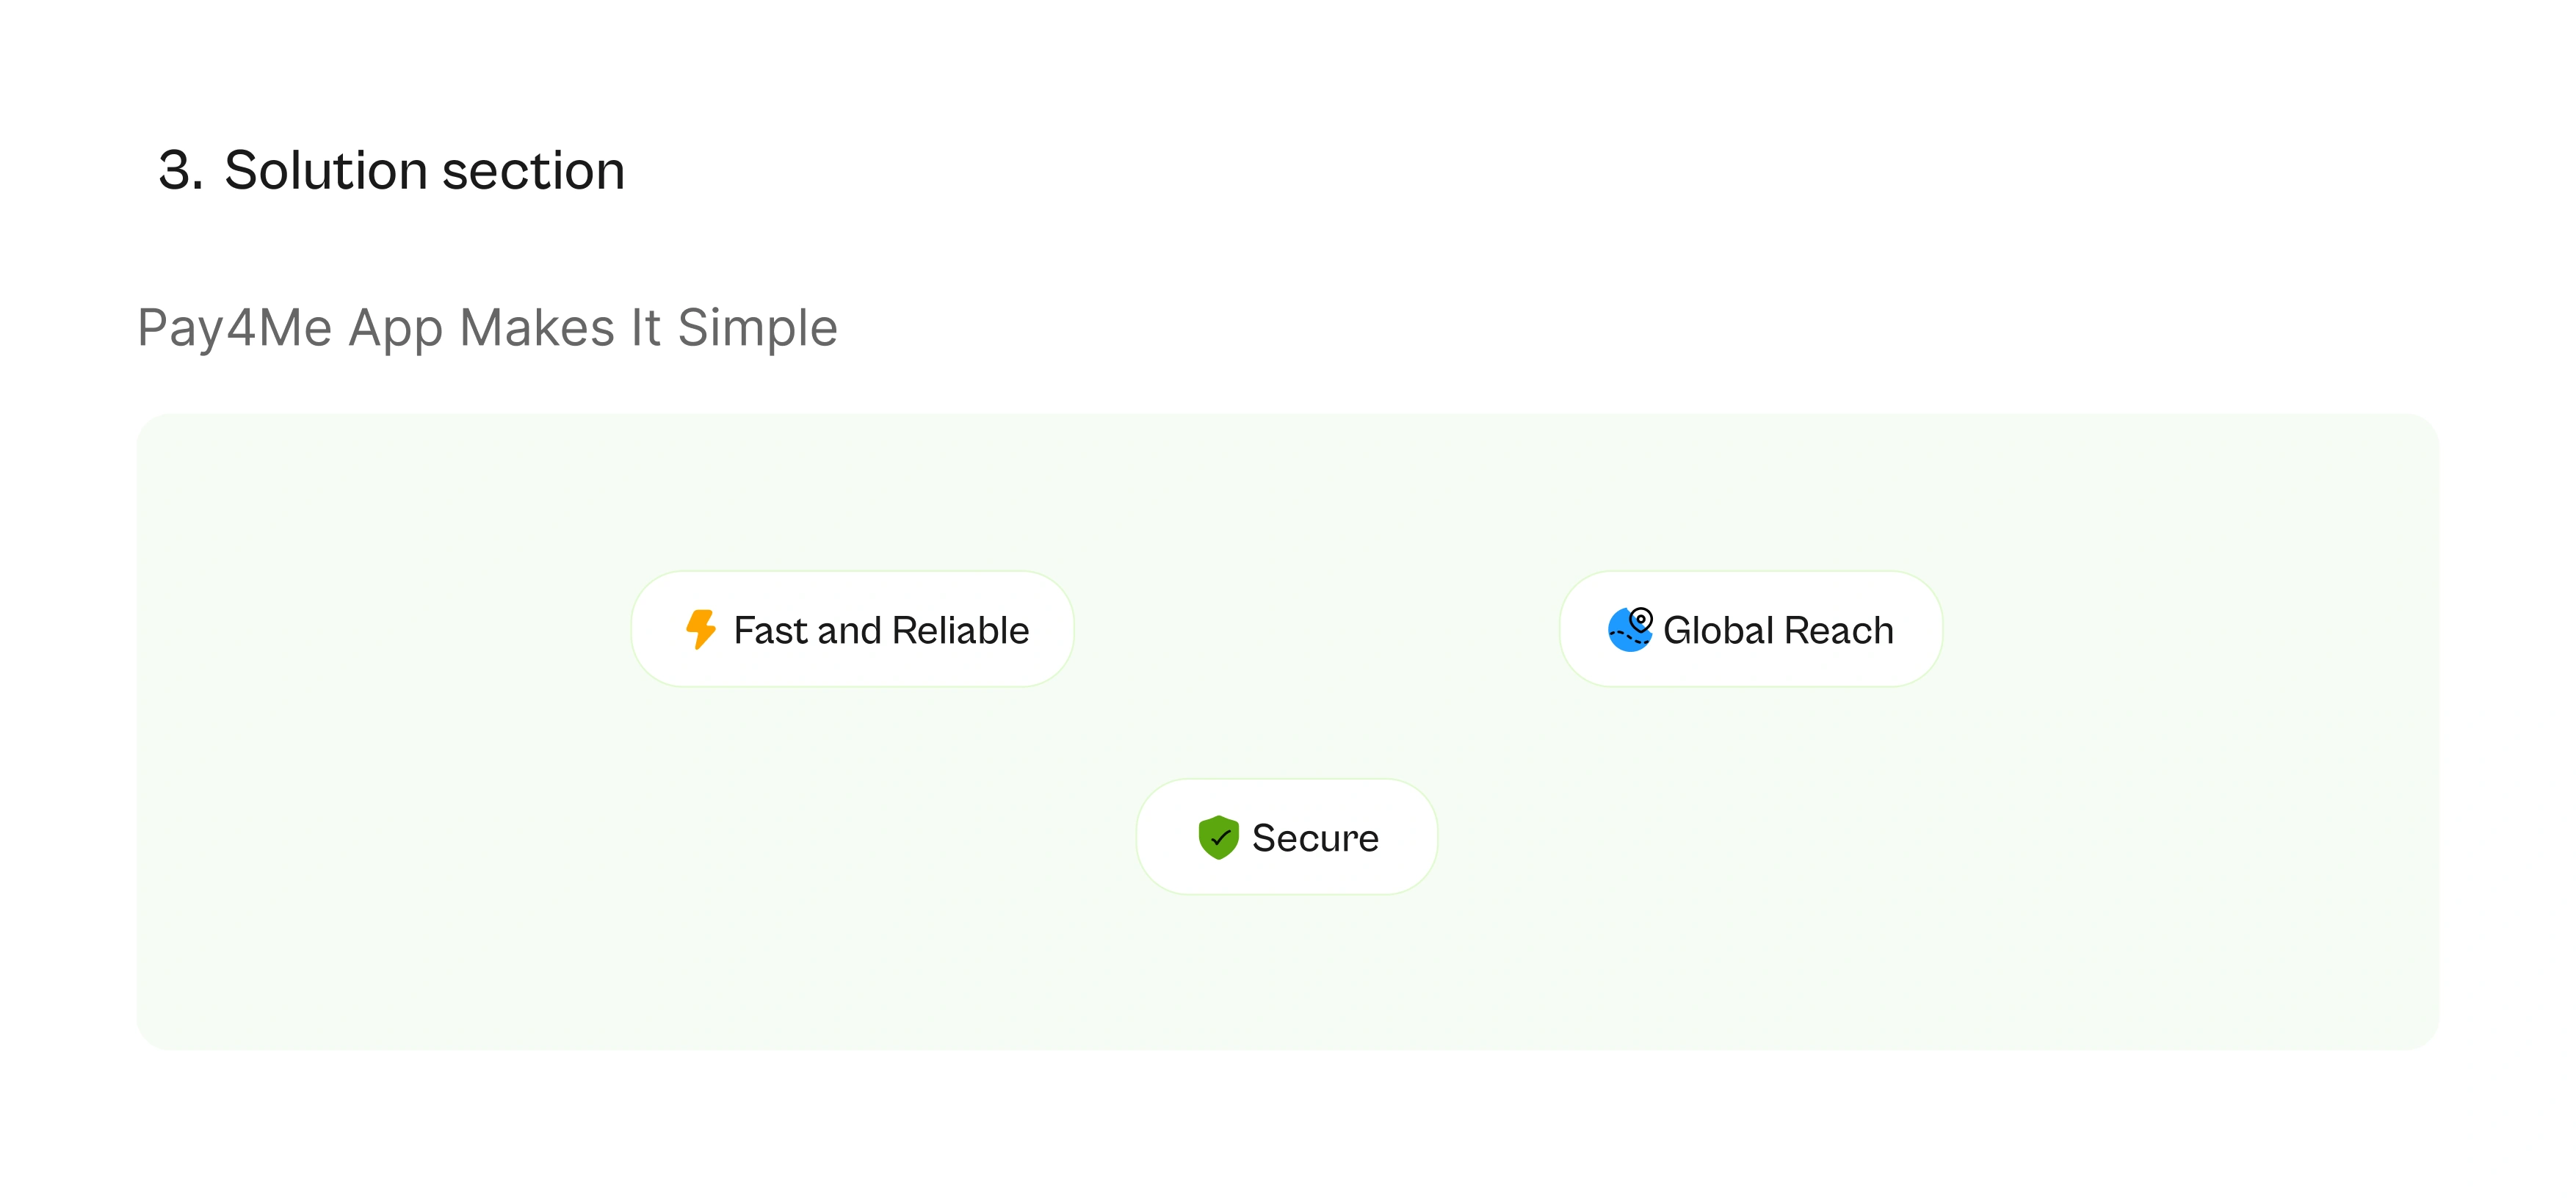2576x1201 pixels.
Task: Click the word "App" in the subtitle
Action: [395, 328]
